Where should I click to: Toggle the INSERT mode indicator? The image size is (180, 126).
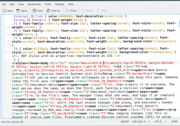[x=125, y=122]
